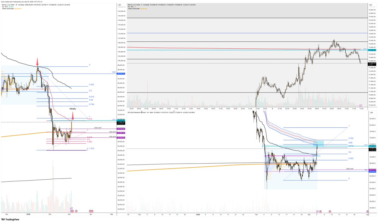Image resolution: width=378 pixels, height=223 pixels.
Task: Click the black current price tag on daily price scale
Action: coord(121,123)
